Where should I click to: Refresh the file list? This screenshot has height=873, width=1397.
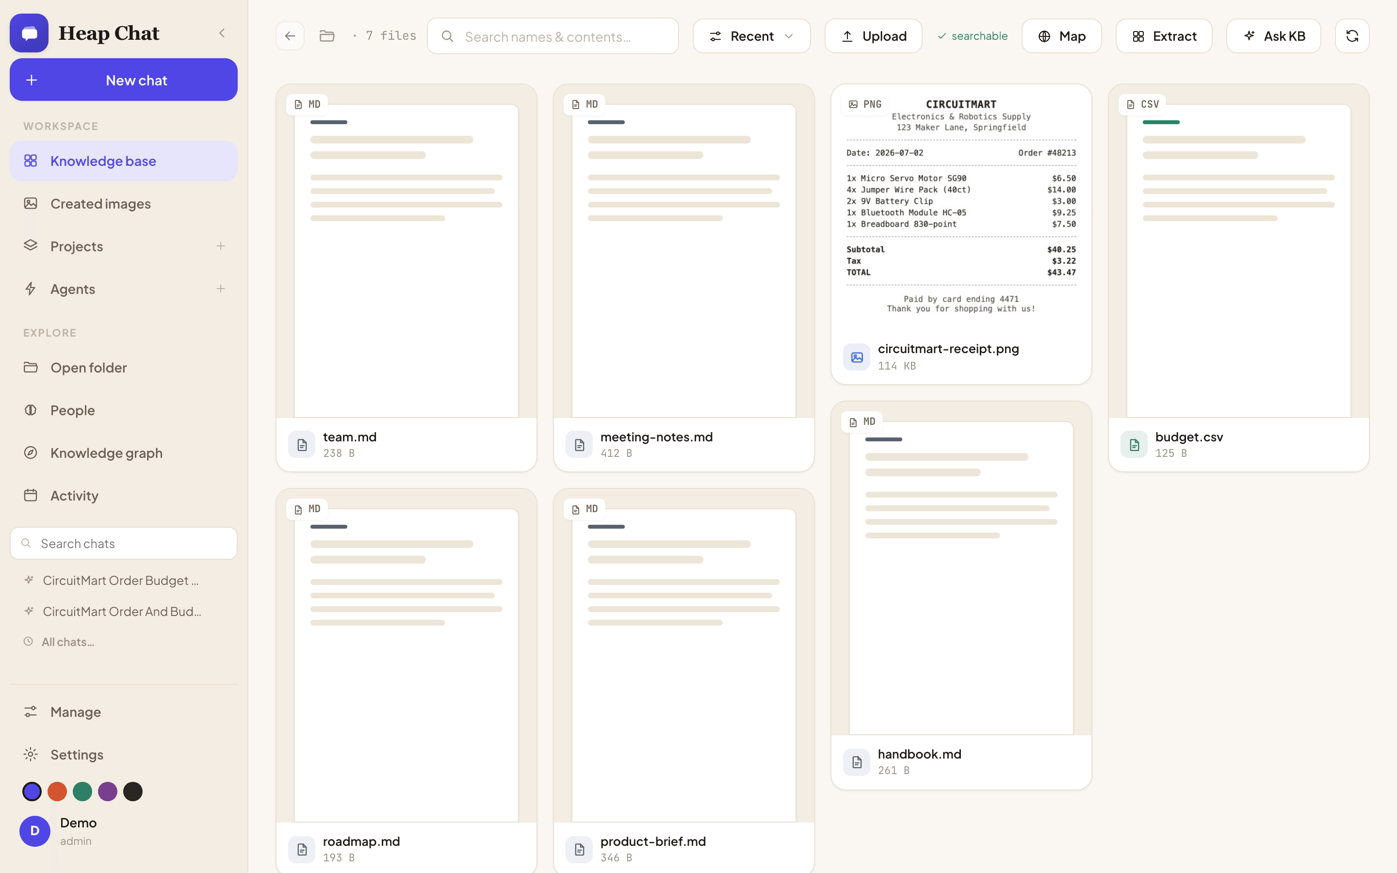(1352, 36)
